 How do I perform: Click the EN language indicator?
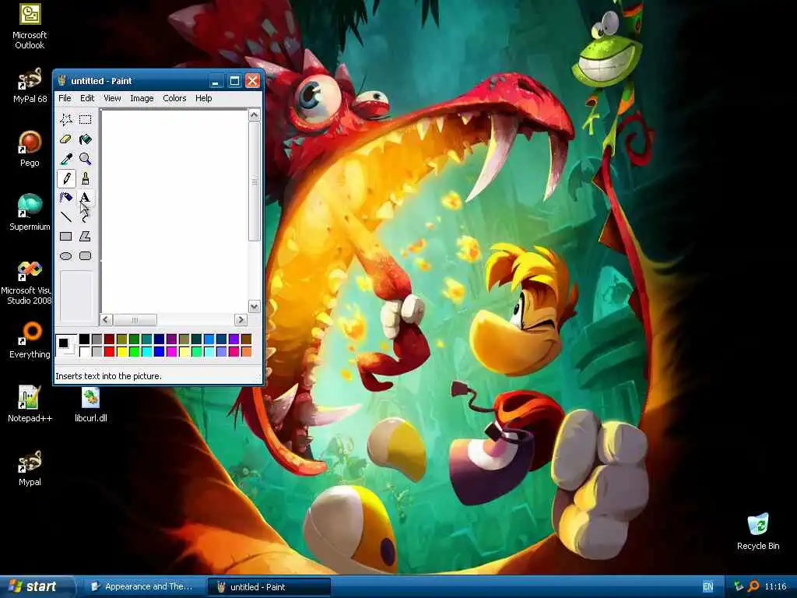point(707,587)
